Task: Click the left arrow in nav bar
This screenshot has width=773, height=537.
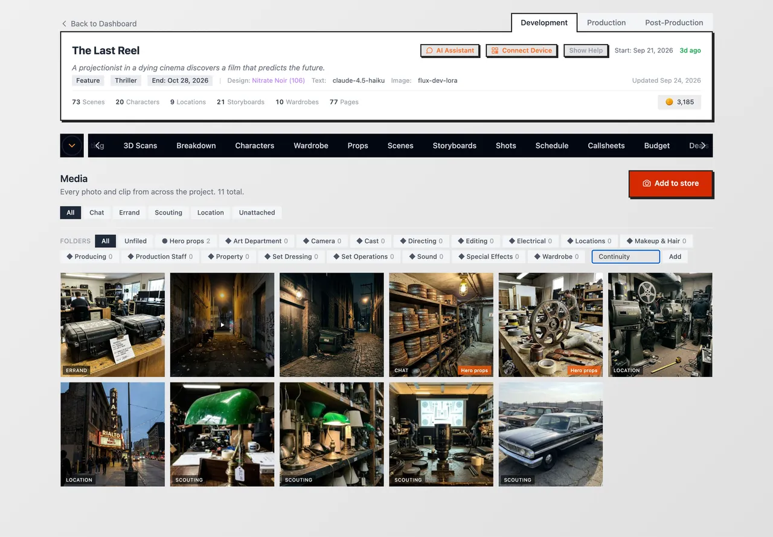Action: (97, 146)
